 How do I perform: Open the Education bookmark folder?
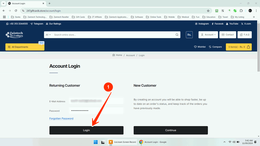[209, 17]
